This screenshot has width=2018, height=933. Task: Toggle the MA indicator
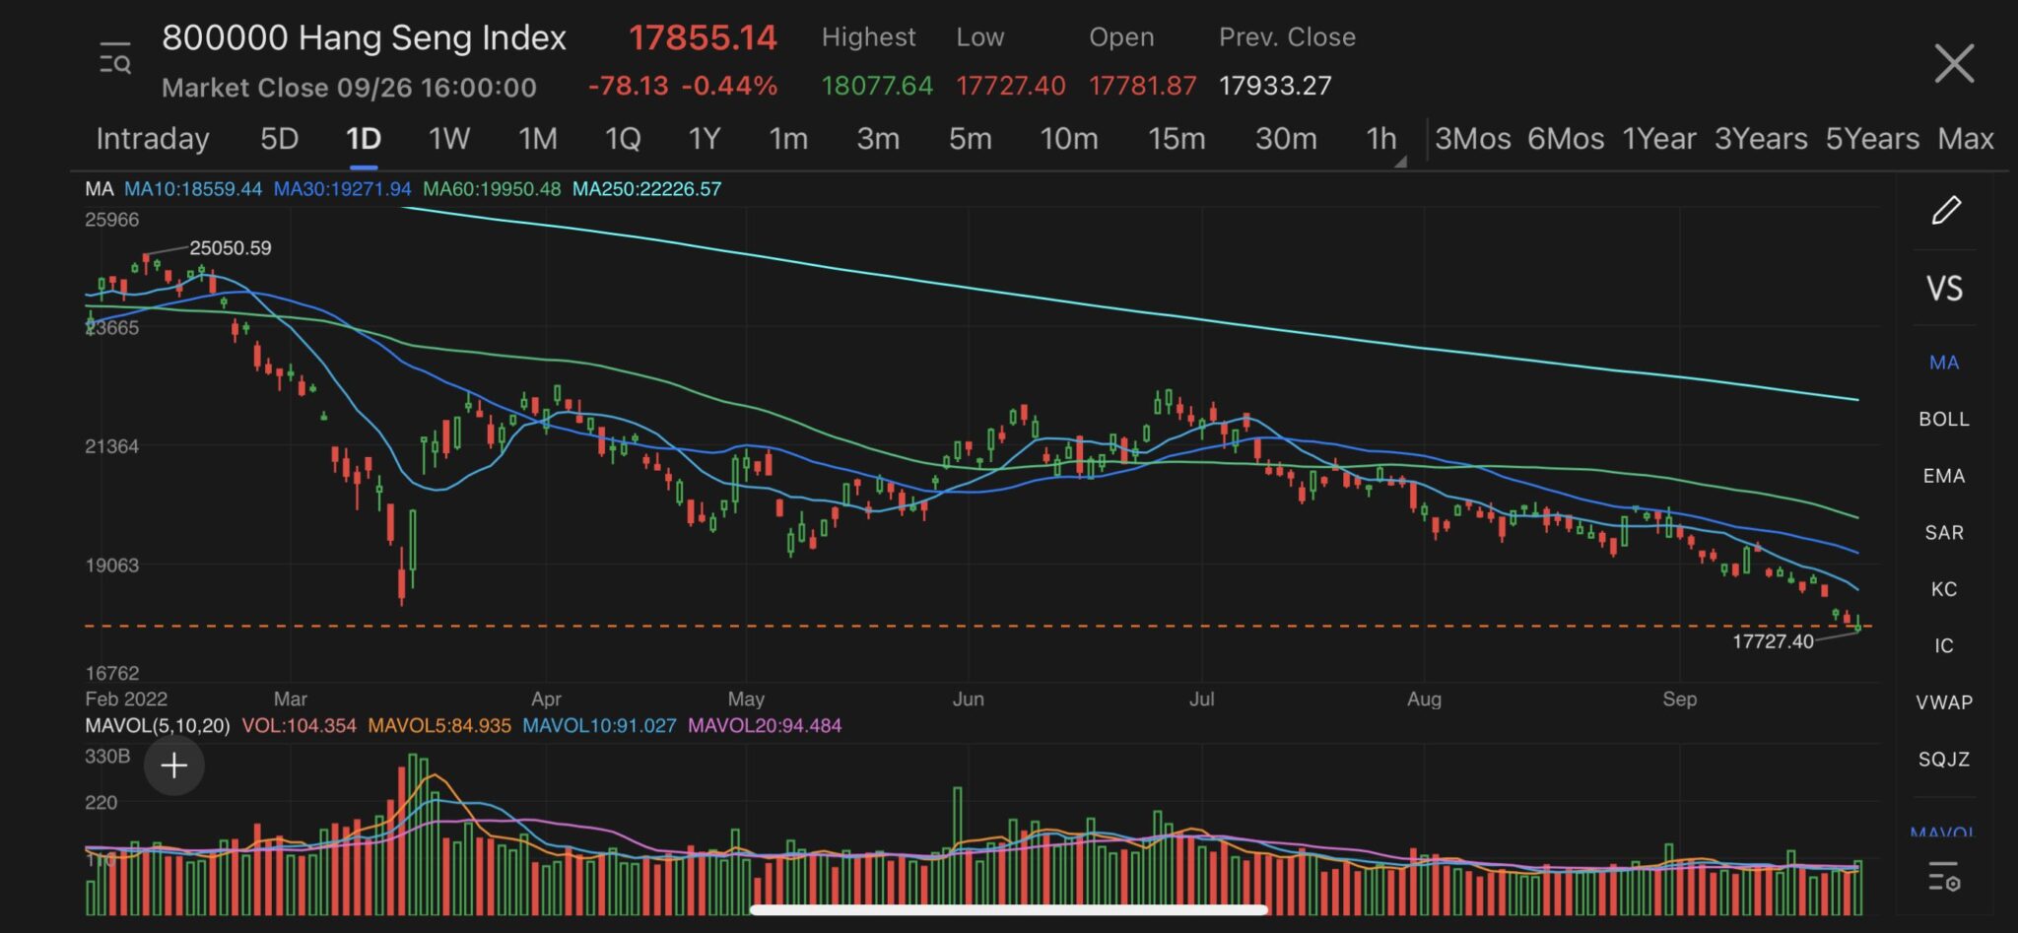1944,363
